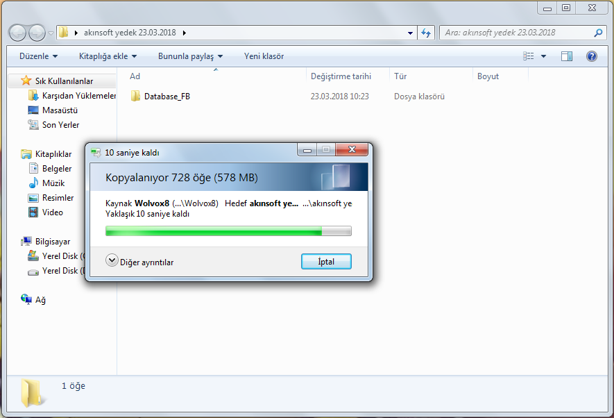This screenshot has width=614, height=418.
Task: Open the Düzenle menu
Action: click(38, 56)
